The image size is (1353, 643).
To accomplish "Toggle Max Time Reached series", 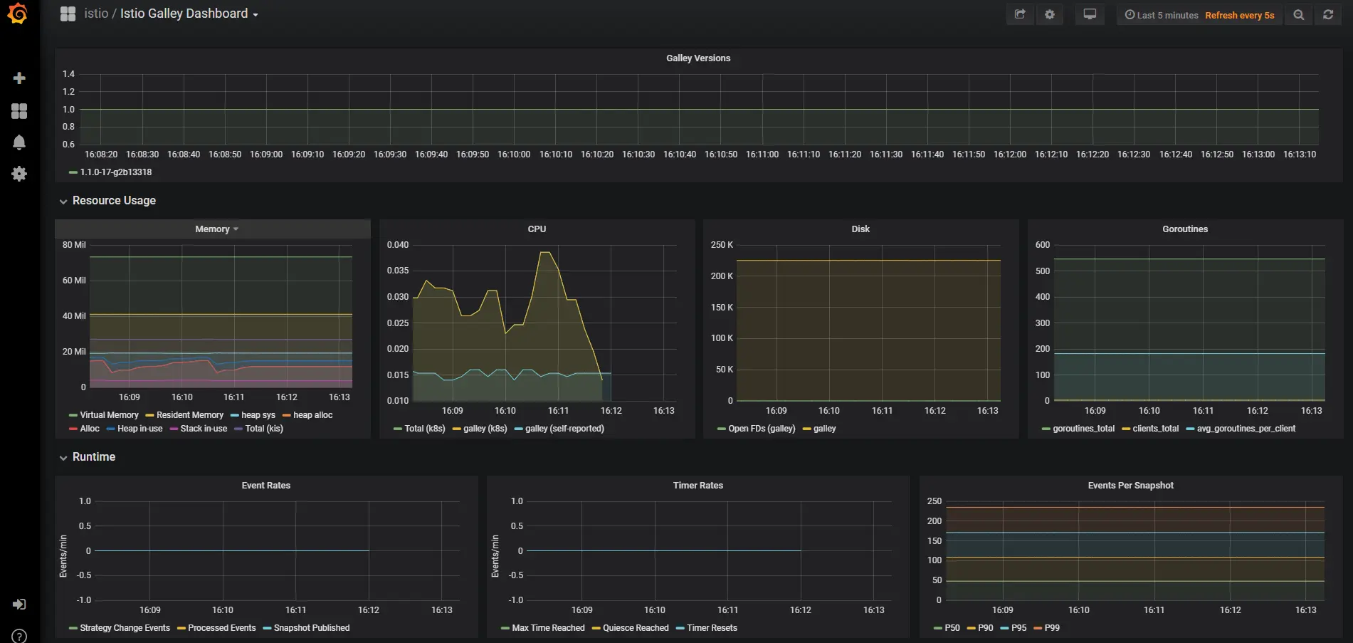I will 548,628.
